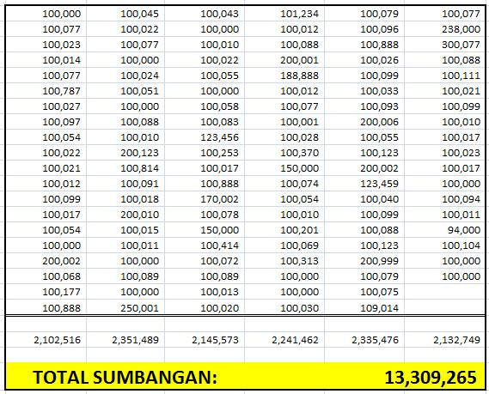This screenshot has height=394, width=489.
Task: Click the cell with value 200,123
Action: tap(125, 153)
